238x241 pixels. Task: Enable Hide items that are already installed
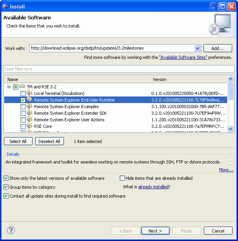(x=122, y=178)
